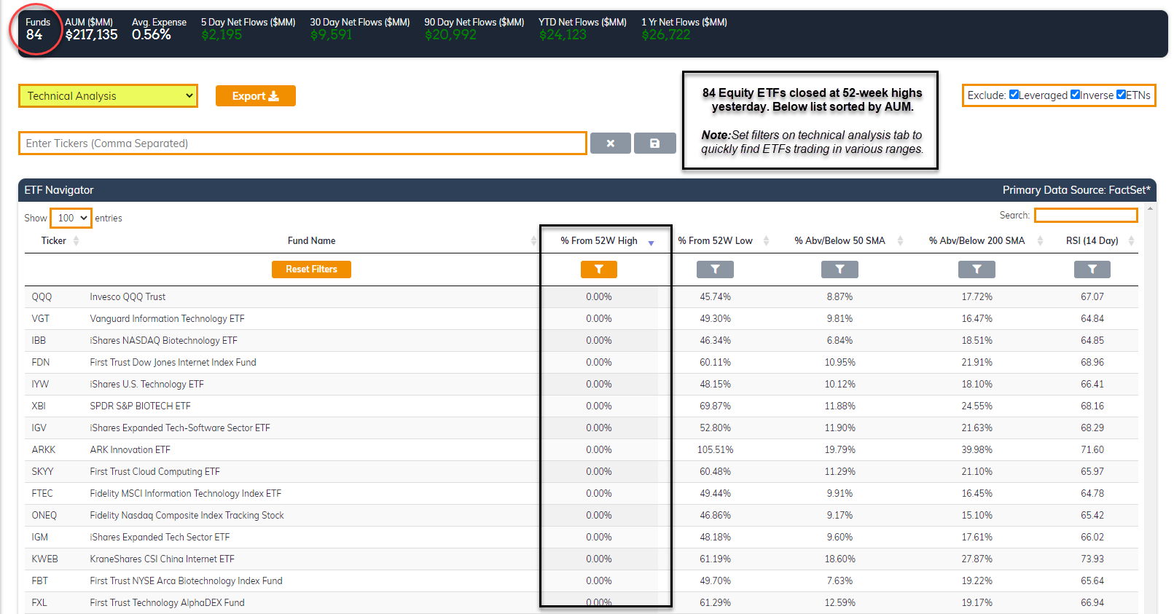Select the QQQ ticker
Screen dimensions: 1174x614
click(x=42, y=297)
